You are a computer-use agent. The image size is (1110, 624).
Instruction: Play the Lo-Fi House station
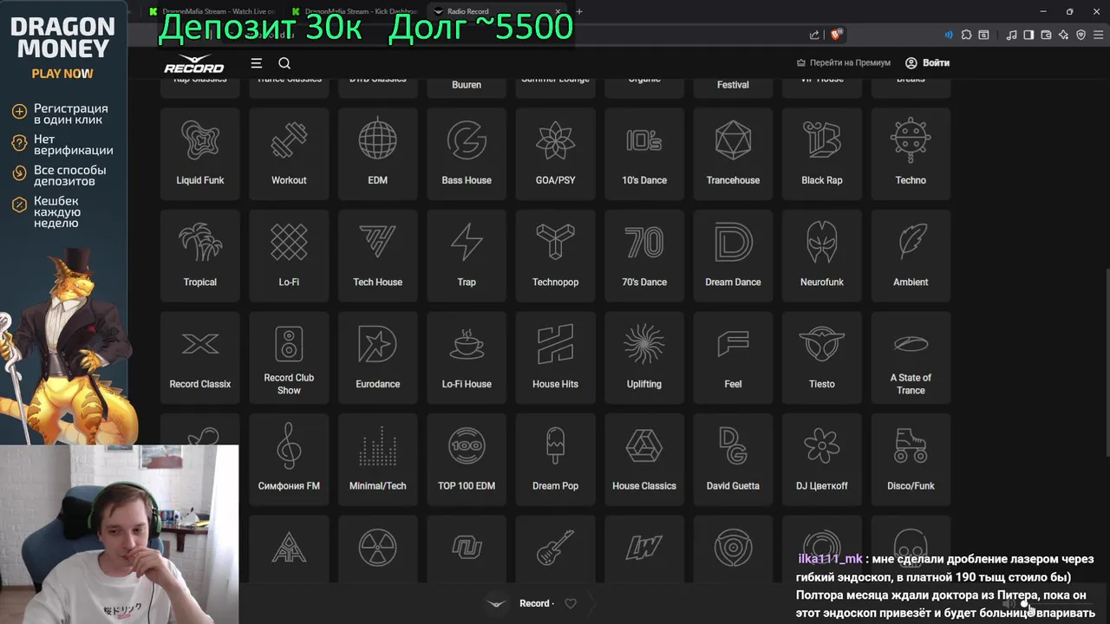[467, 358]
